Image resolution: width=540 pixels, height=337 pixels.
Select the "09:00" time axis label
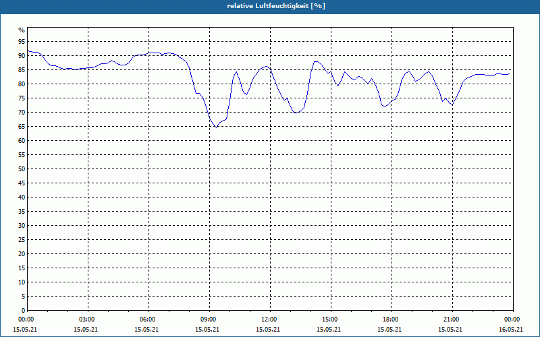[x=209, y=319]
